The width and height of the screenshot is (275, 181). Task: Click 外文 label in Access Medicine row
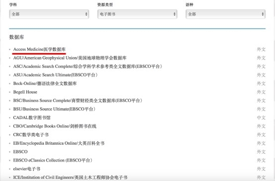(x=261, y=49)
